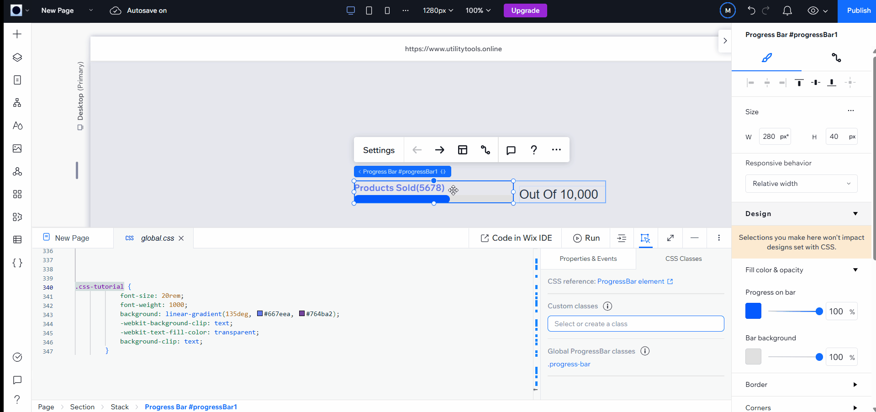The height and width of the screenshot is (412, 876).
Task: Open more actions in floating toolbar
Action: (x=556, y=150)
